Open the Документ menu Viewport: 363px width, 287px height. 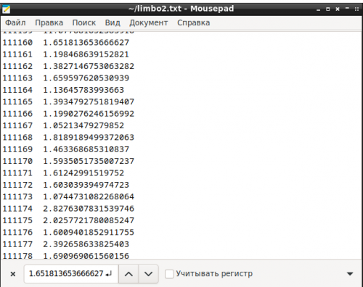click(149, 22)
